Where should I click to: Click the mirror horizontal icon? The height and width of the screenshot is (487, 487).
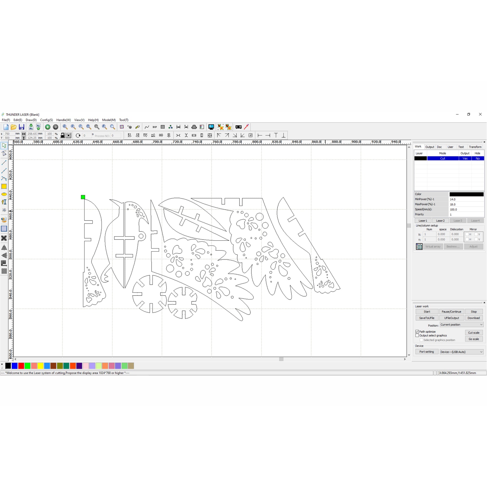4,248
